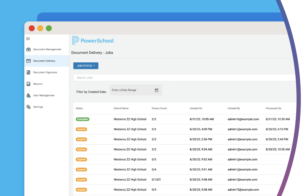This screenshot has height=196, width=306.
Task: Open the JOB STATUS dropdown
Action: coord(86,66)
